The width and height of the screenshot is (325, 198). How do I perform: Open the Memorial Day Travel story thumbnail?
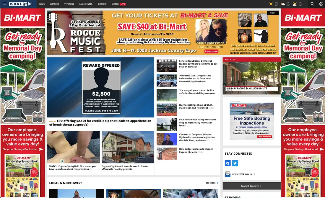click(167, 80)
